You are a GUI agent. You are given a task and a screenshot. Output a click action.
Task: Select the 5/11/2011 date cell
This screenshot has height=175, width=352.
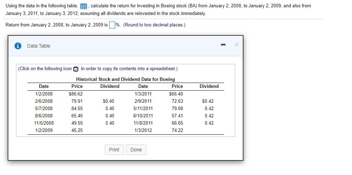(143, 108)
